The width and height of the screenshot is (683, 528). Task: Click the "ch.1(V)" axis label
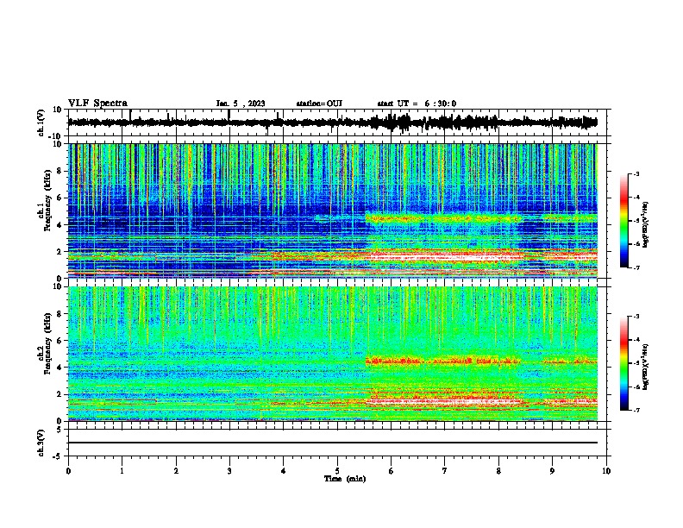click(41, 123)
